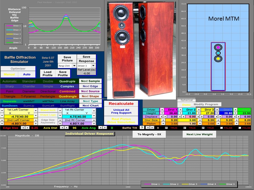Increase Drvr 1 size with up arrow
Viewport: 254px width, 190px height.
(163, 120)
